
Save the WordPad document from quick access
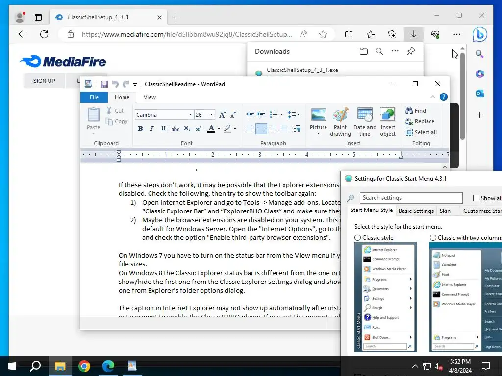tap(104, 84)
